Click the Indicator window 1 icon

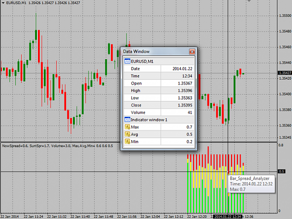tap(127, 120)
